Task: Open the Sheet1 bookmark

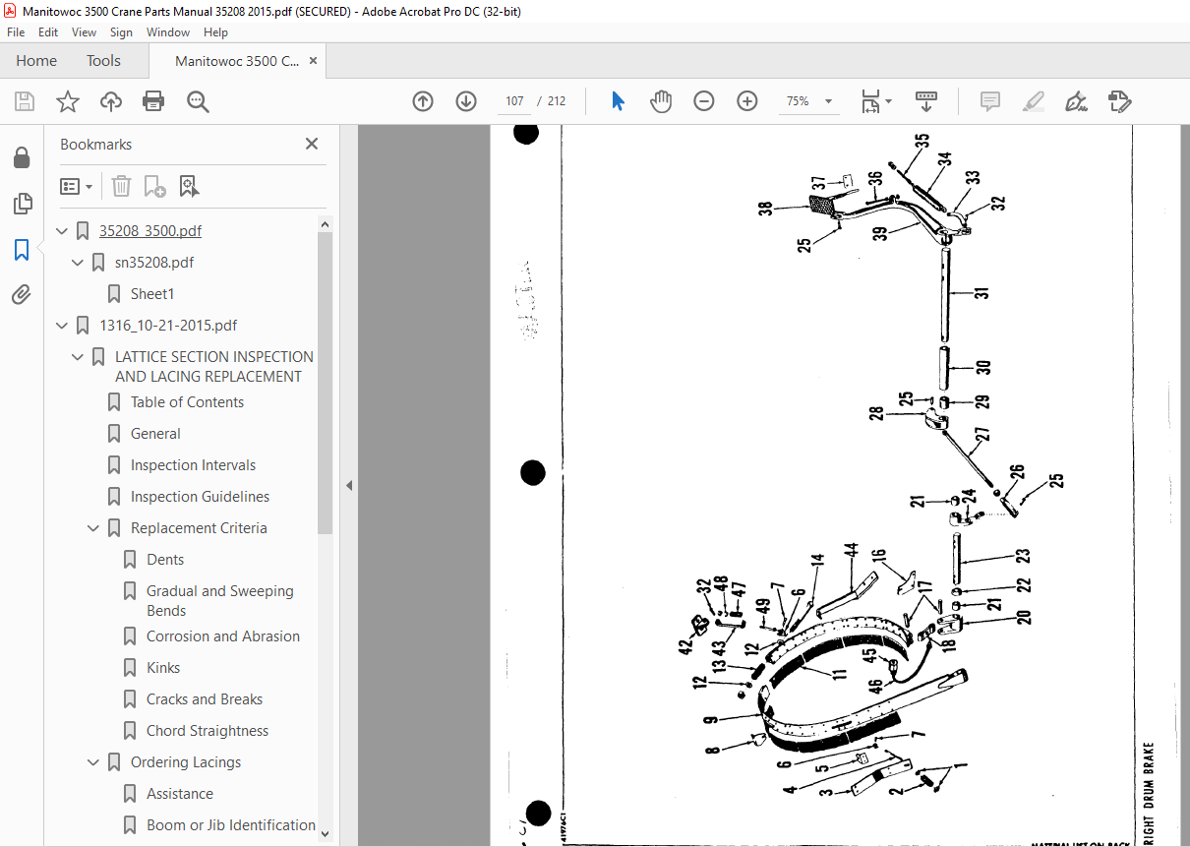Action: pos(152,294)
